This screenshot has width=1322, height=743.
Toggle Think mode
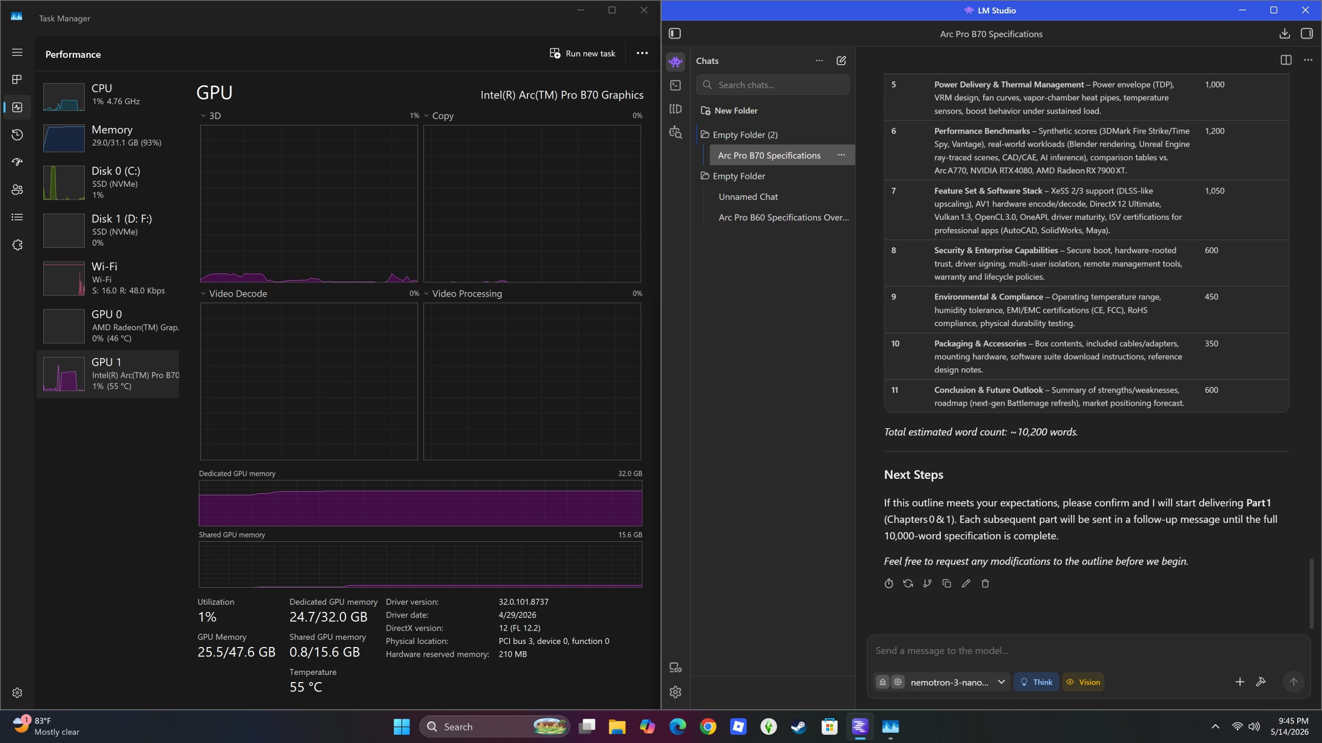1036,682
